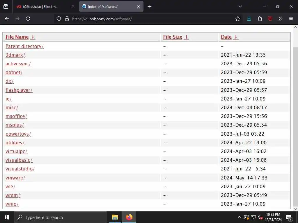Open the wmm folder

tap(13, 195)
